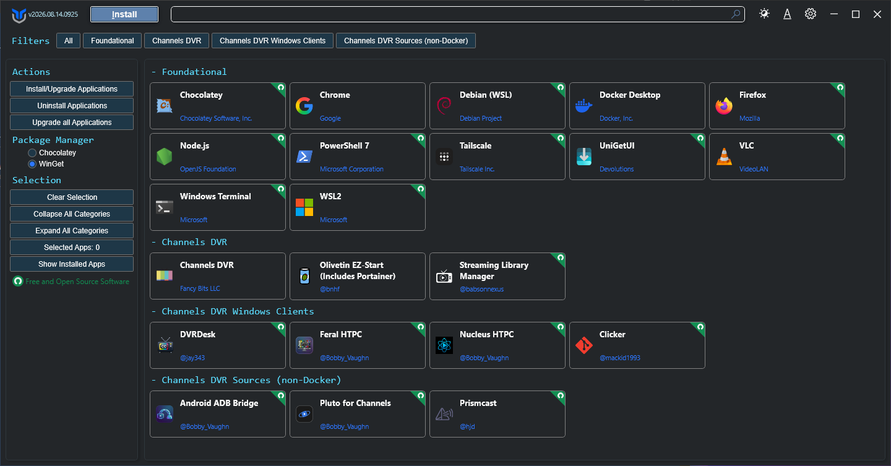Collapse the Channels DVR Sources (non-Docker) header
Image resolution: width=891 pixels, height=466 pixels.
point(246,380)
